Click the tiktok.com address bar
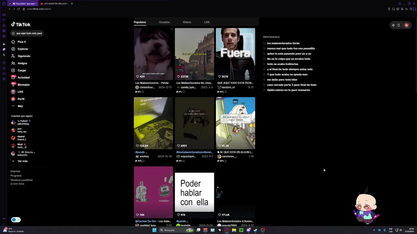Screen dimensions: 417x234 pyautogui.click(x=39, y=9)
